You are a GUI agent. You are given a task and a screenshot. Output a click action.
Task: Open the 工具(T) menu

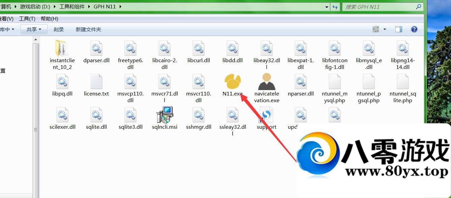coord(27,18)
